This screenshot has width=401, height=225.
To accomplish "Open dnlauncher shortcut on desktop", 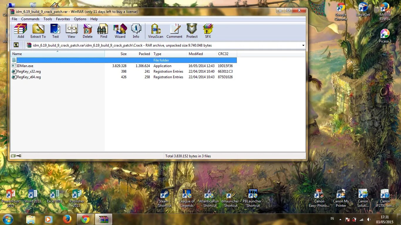I will (x=231, y=198).
